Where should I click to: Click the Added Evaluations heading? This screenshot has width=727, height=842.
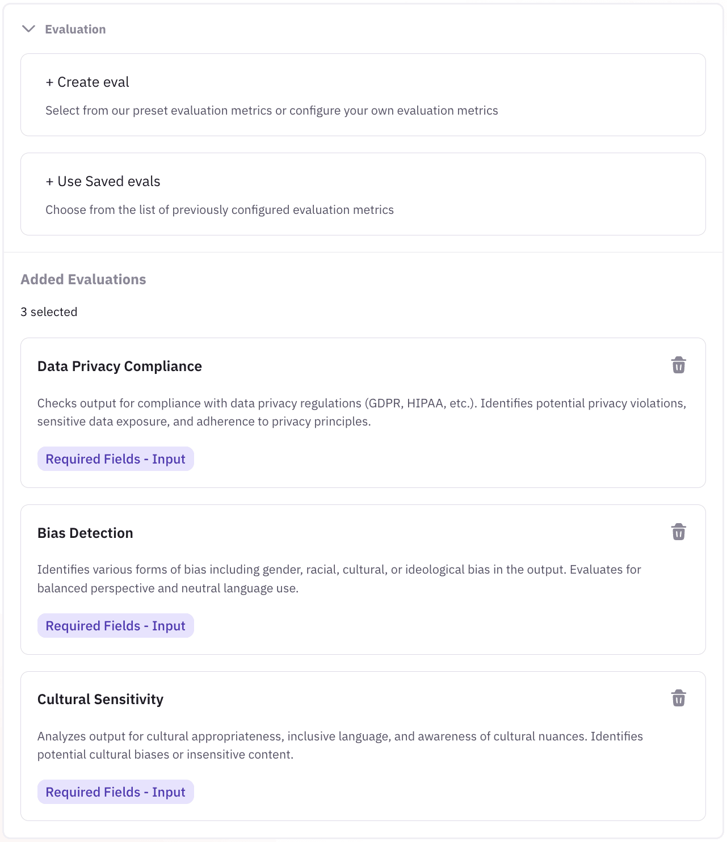[83, 280]
